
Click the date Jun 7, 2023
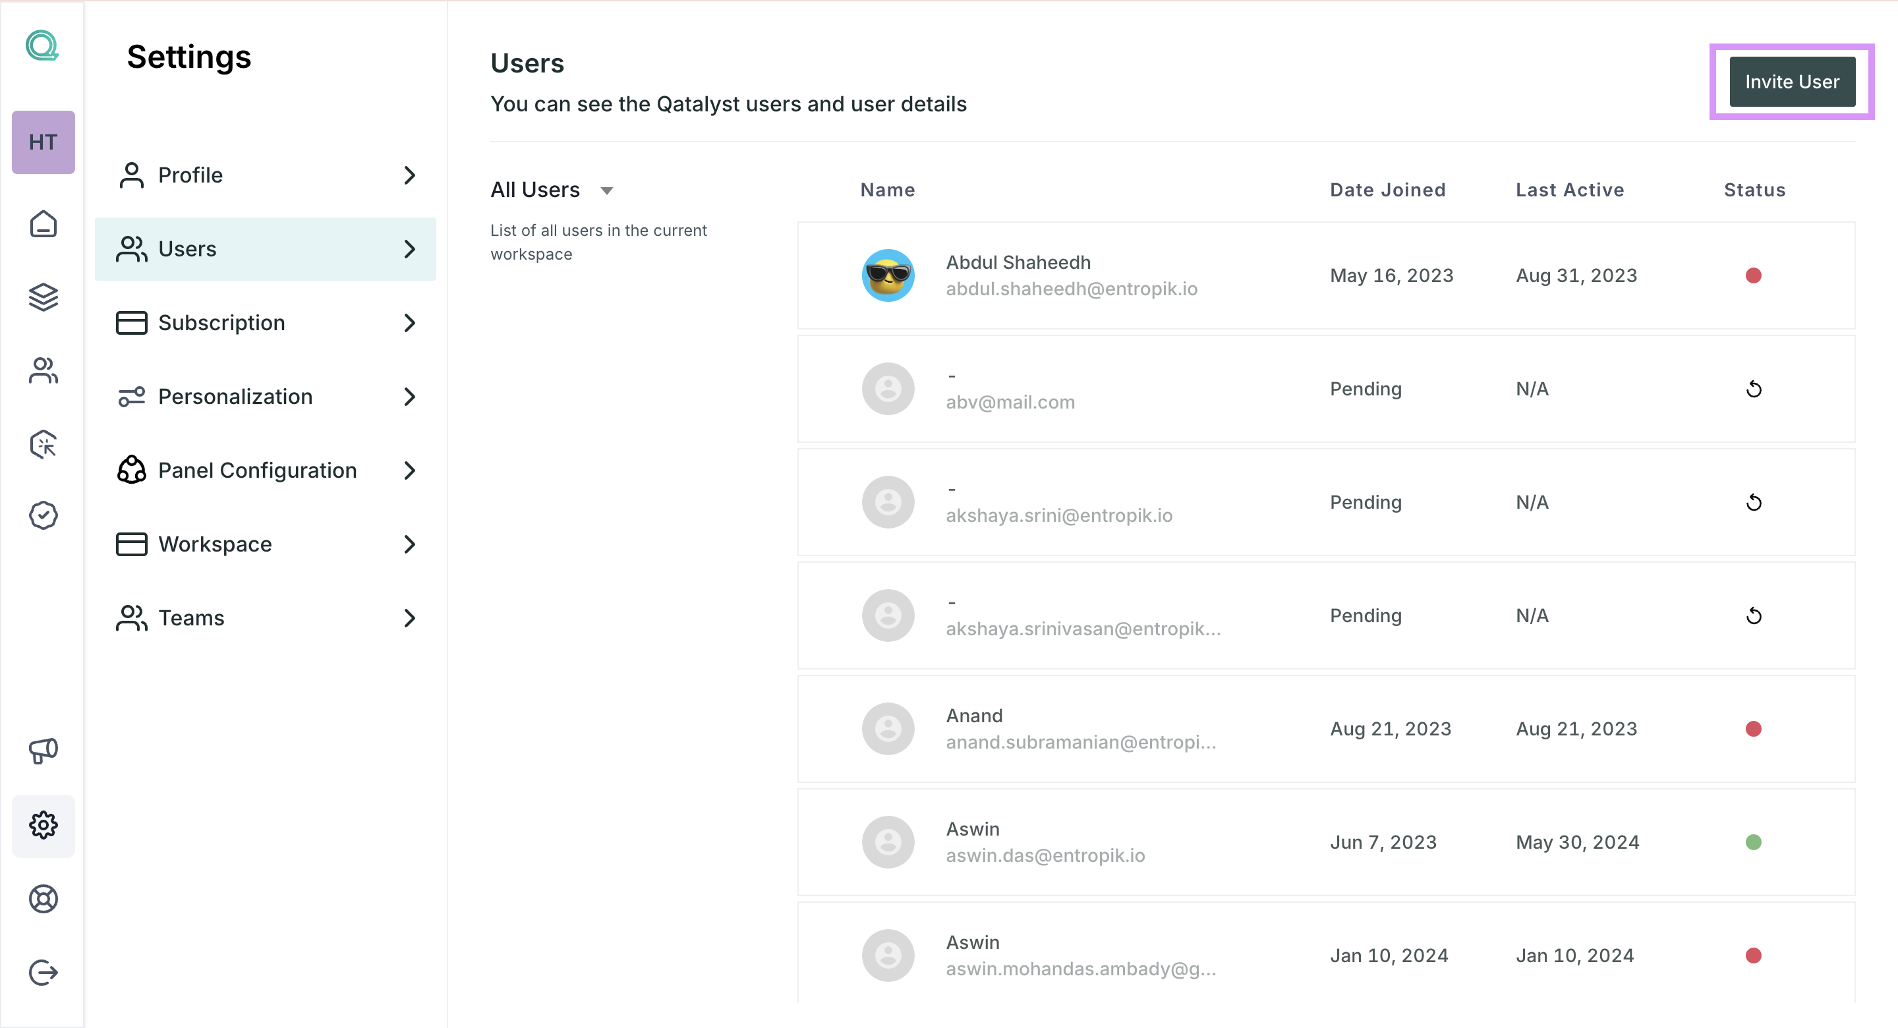(x=1383, y=842)
